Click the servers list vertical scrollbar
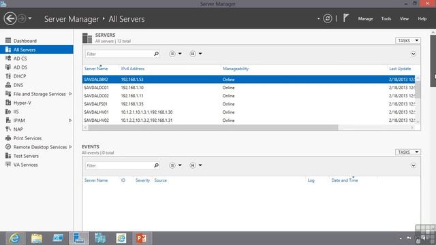Image resolution: width=436 pixels, height=245 pixels. 418,90
